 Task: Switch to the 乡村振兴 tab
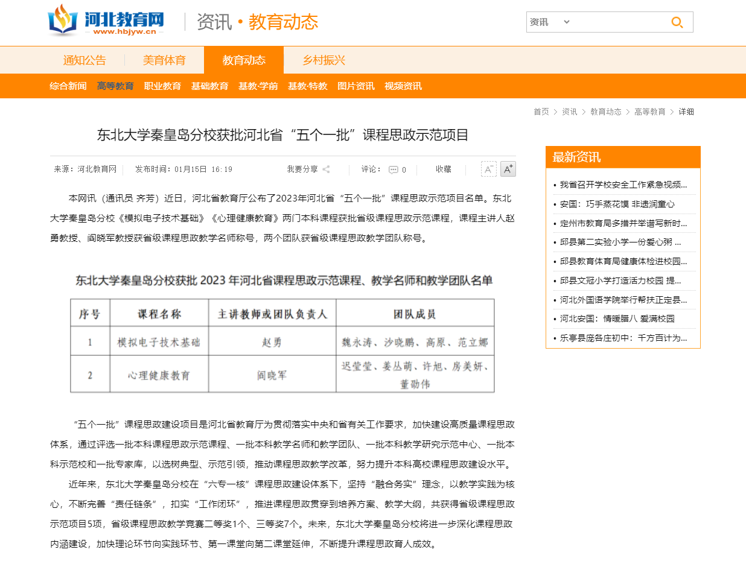(324, 60)
